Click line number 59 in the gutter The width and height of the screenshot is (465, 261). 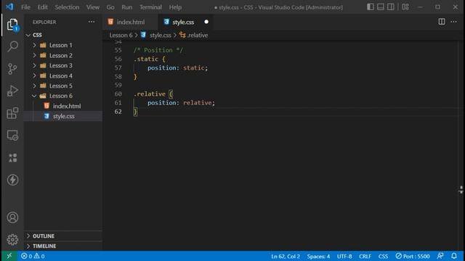(x=118, y=86)
